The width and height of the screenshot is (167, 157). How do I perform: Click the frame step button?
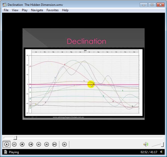click(64, 144)
